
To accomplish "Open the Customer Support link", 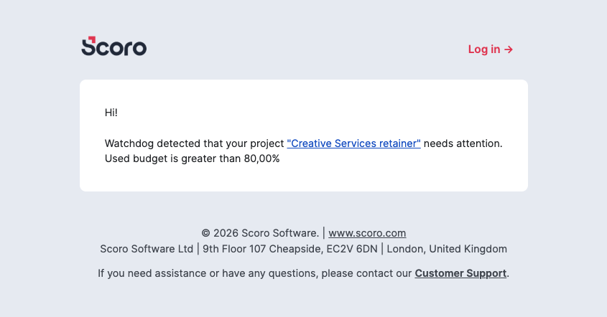I will pyautogui.click(x=460, y=273).
